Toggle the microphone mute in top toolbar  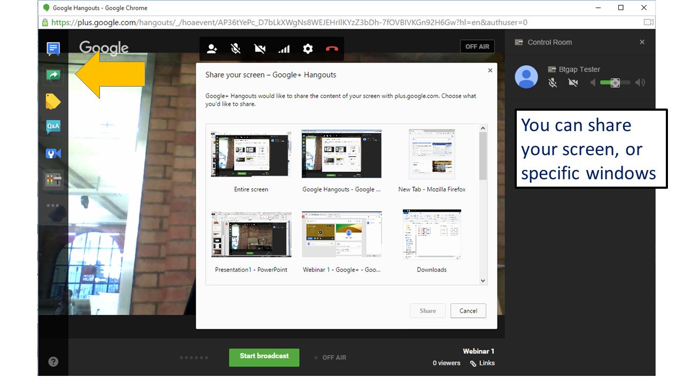coord(236,49)
